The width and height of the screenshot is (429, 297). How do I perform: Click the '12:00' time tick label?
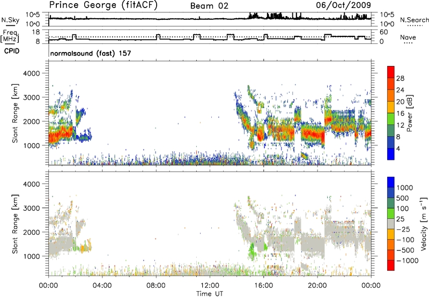tap(210, 286)
